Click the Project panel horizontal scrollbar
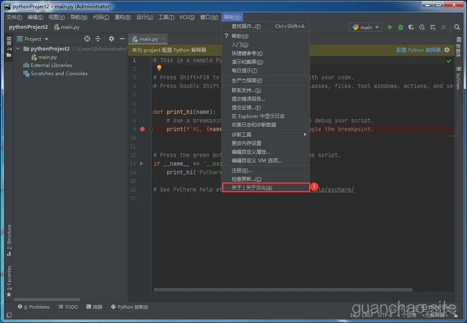The image size is (467, 323). click(47, 300)
